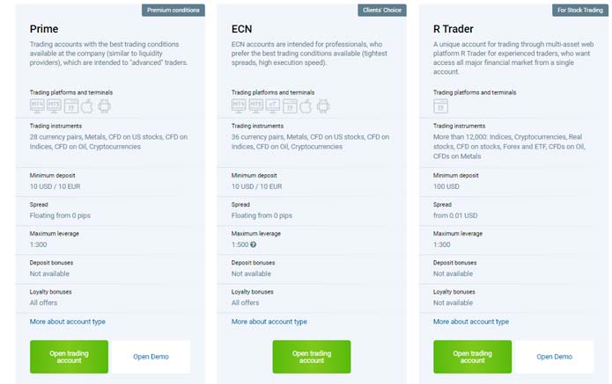Click the Android icon under Prime
Viewport: 612px width, 384px height.
coord(104,106)
